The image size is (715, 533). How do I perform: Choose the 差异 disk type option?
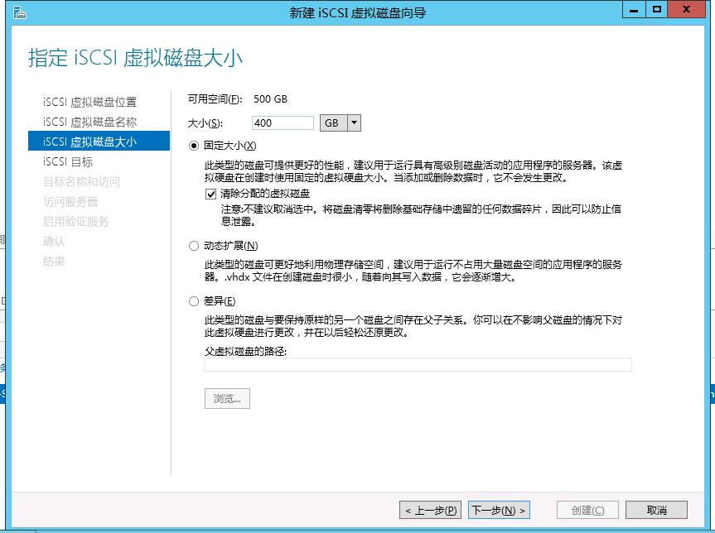194,301
